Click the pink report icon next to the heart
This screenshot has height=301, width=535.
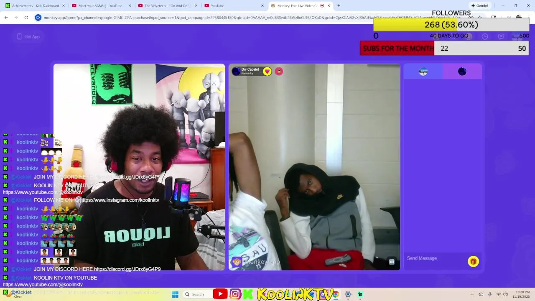[x=279, y=71]
